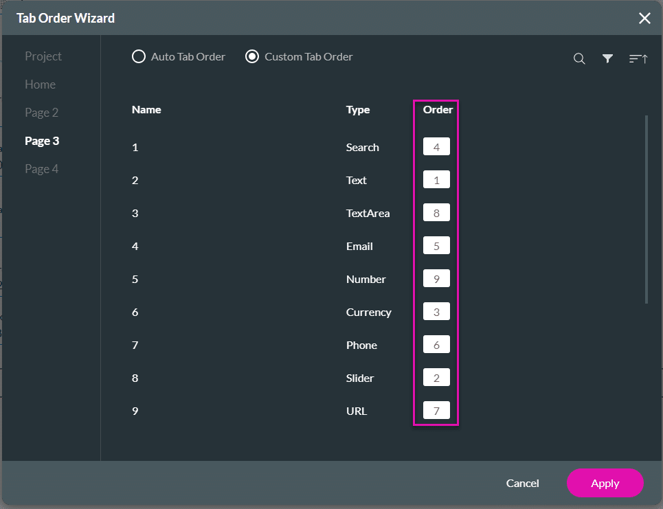The height and width of the screenshot is (509, 663).
Task: Select the order field beside TextArea
Action: click(x=436, y=212)
